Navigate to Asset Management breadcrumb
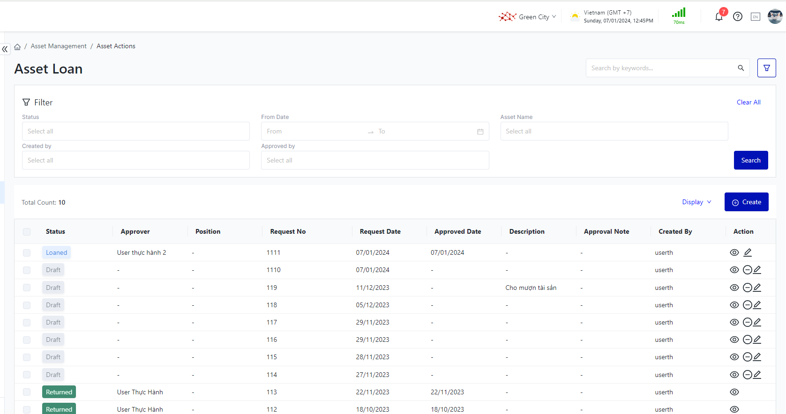 pyautogui.click(x=59, y=46)
